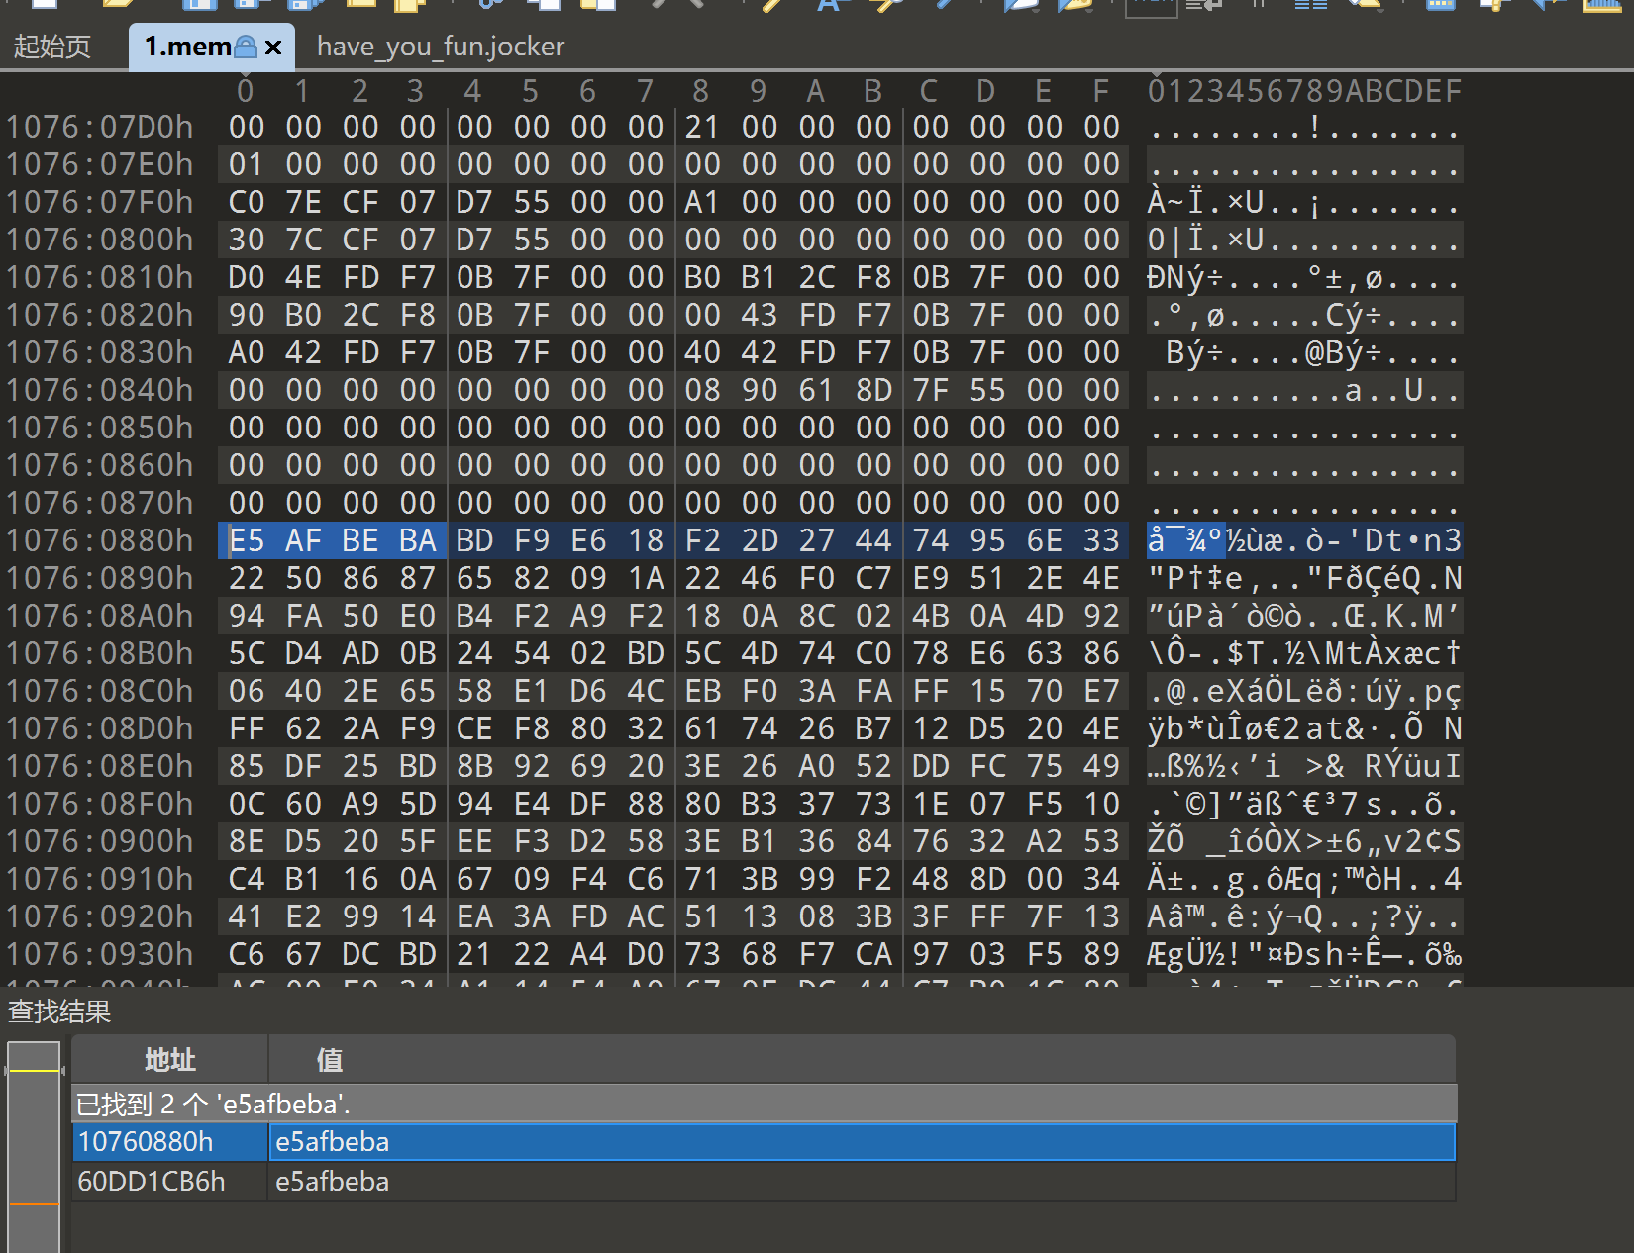Click address label 1076:08C0h
Image resolution: width=1634 pixels, height=1253 pixels.
pos(100,691)
